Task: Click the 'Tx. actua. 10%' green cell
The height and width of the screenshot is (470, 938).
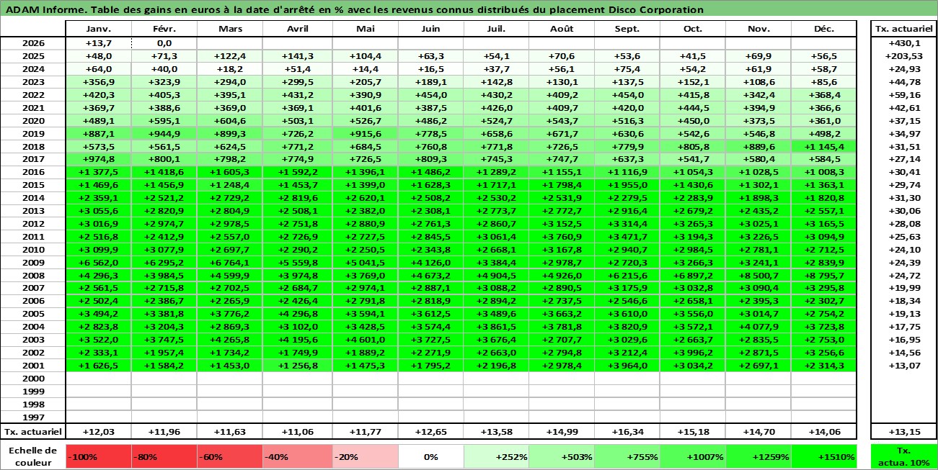Action: (x=903, y=456)
